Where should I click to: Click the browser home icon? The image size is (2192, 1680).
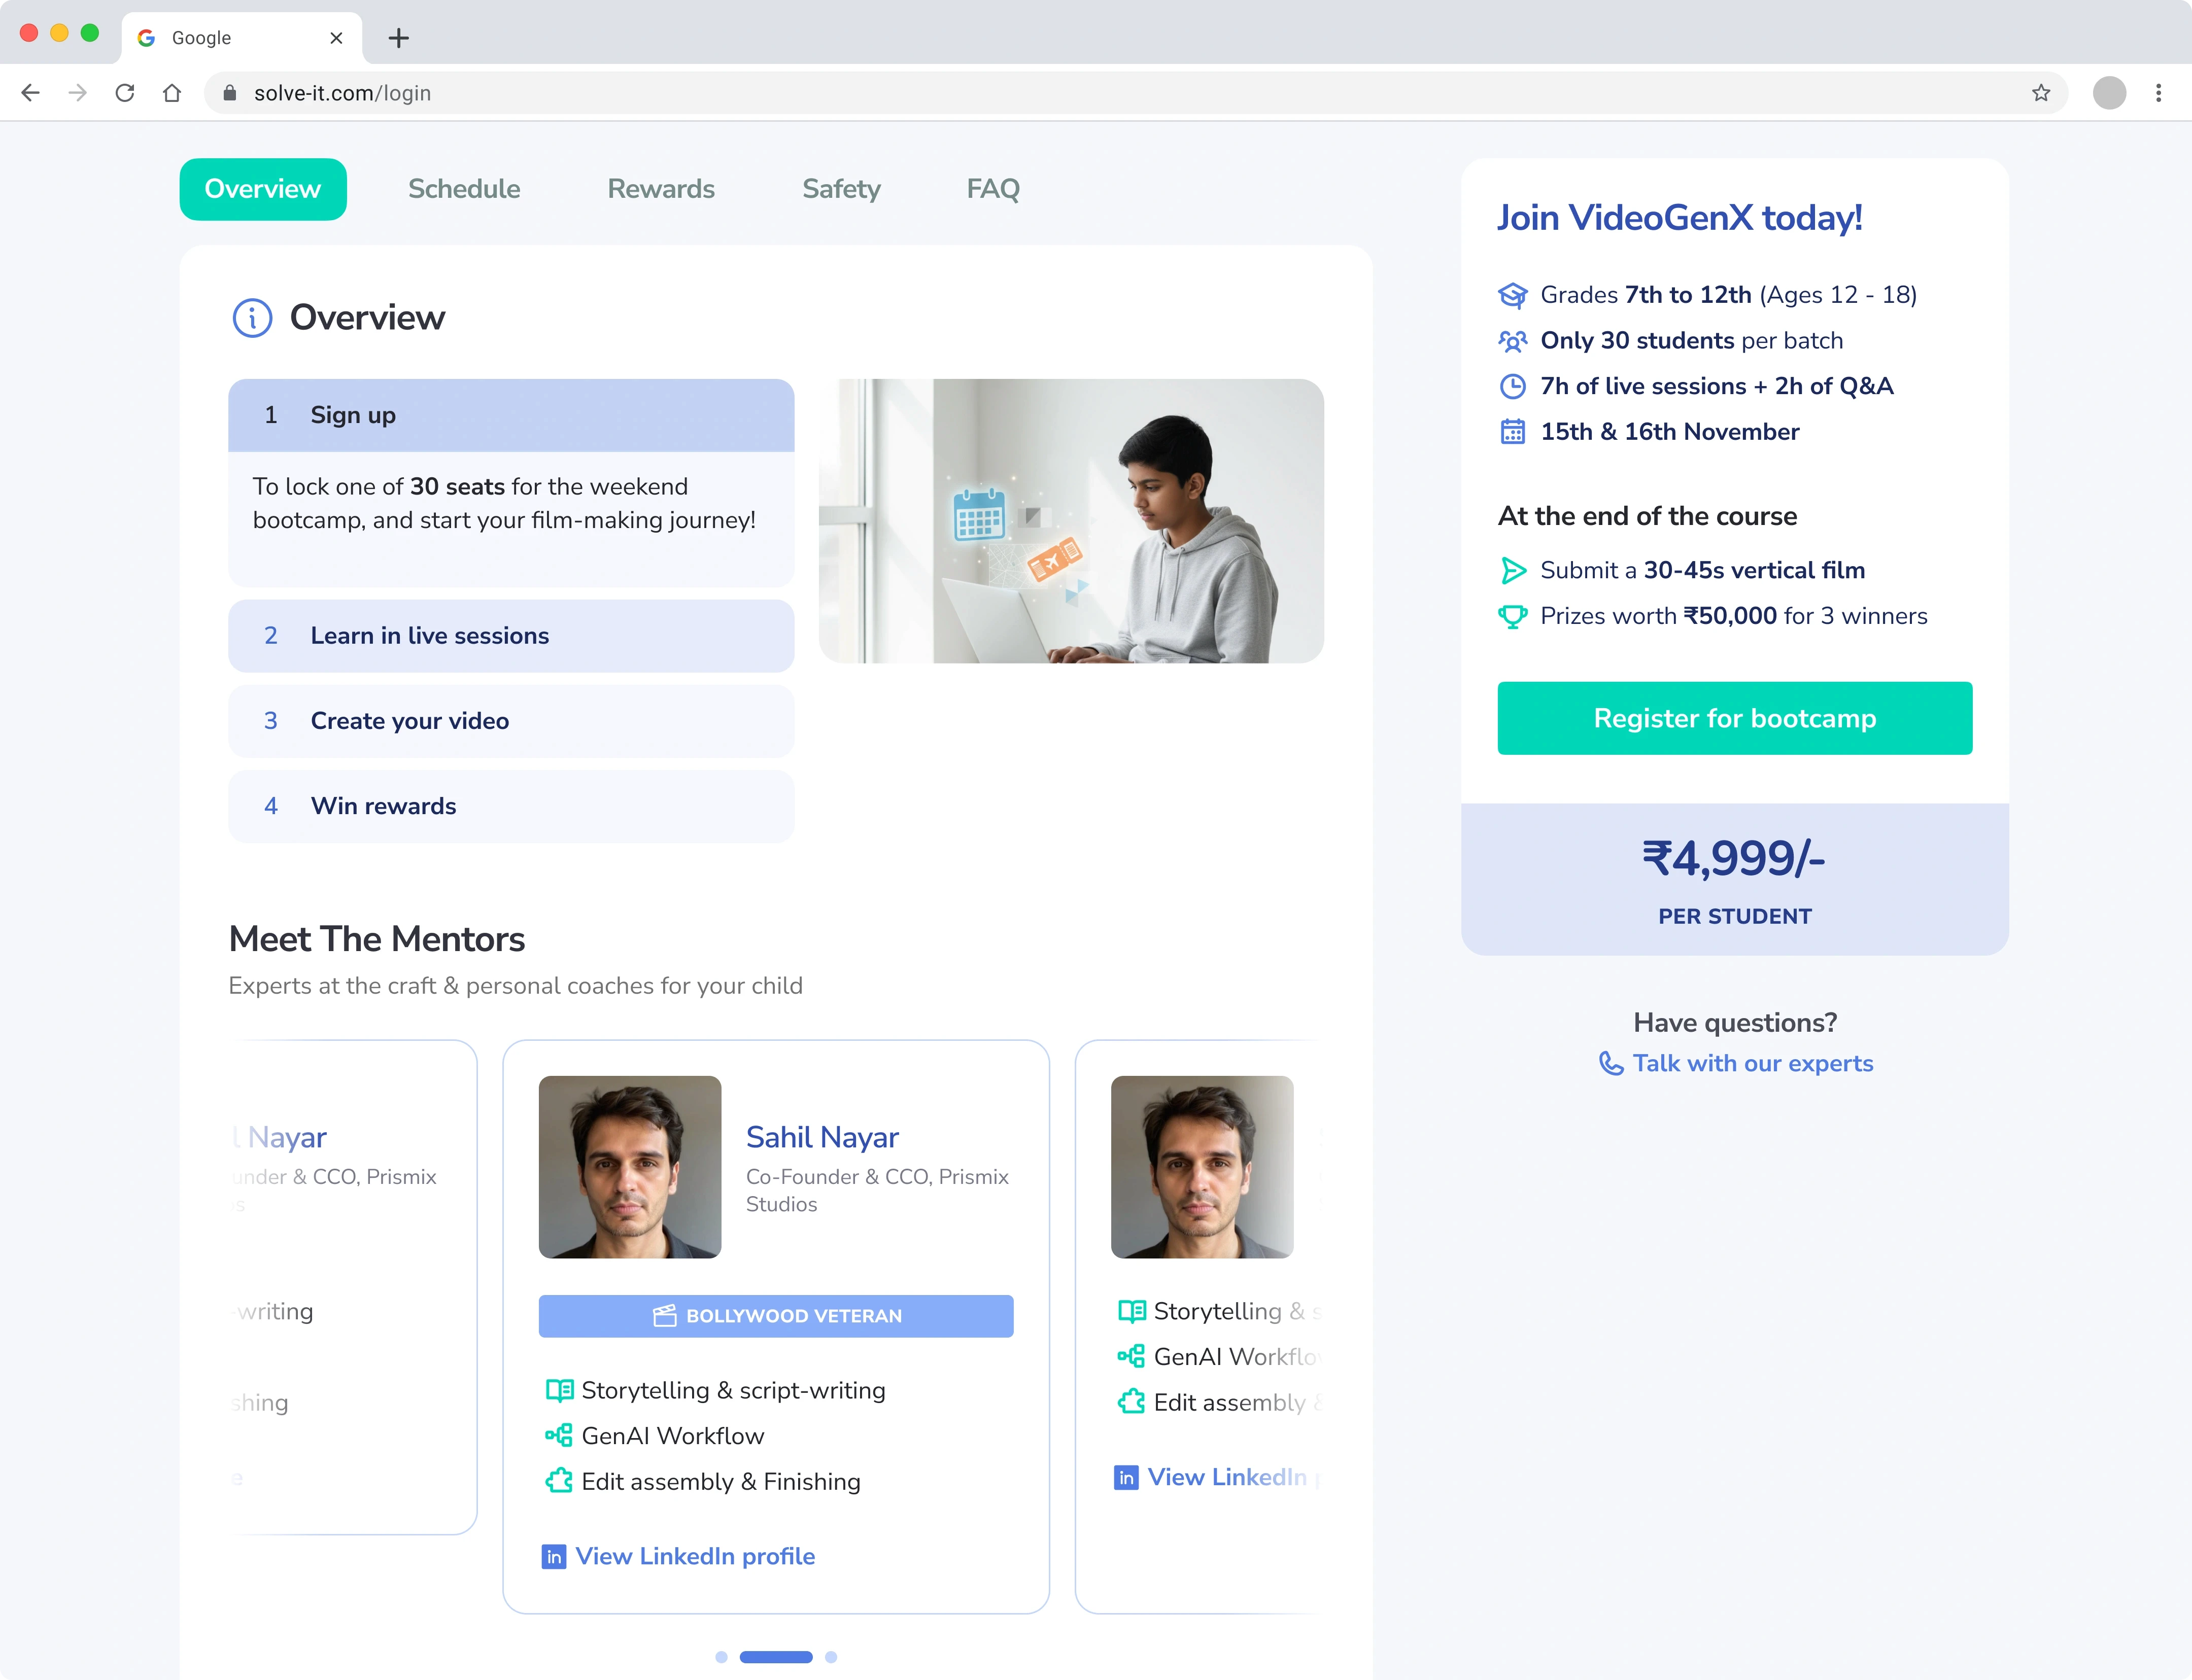172,93
